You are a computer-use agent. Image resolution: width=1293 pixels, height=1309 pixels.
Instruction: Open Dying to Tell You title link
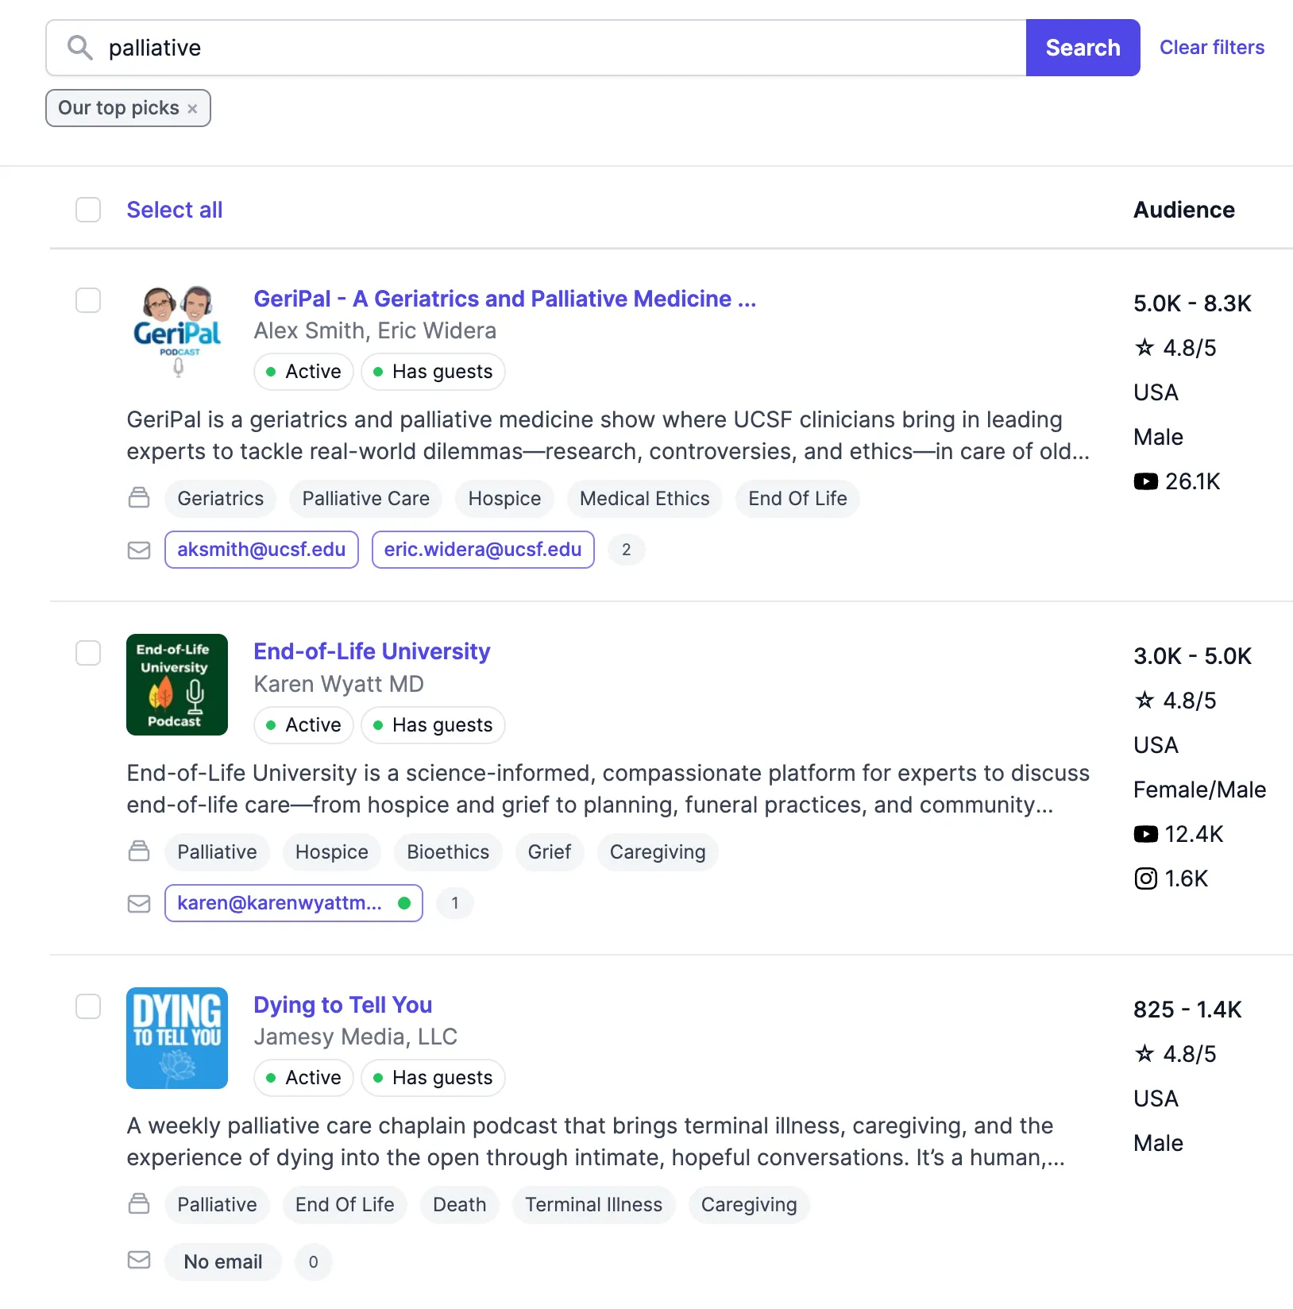(x=343, y=1005)
